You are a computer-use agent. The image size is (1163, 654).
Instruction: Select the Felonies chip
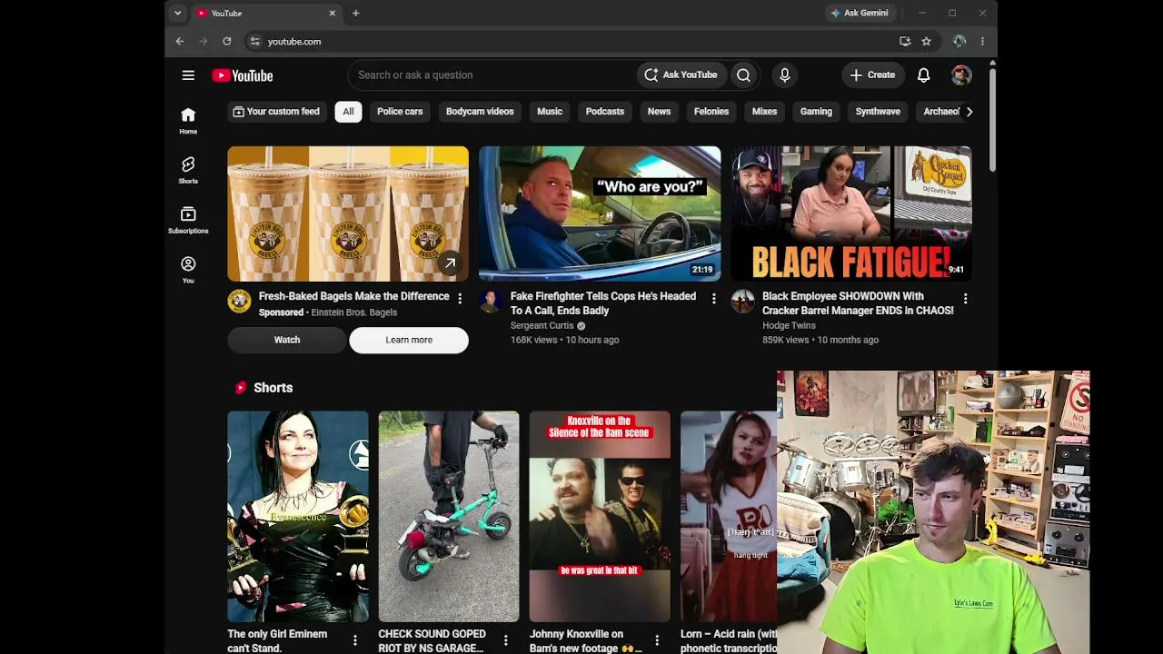(x=711, y=112)
